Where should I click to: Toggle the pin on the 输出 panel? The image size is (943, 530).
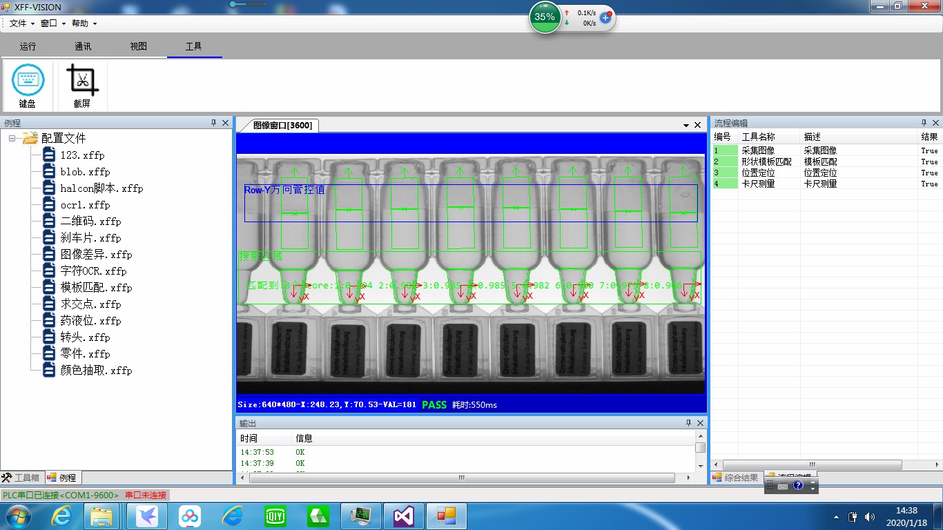[x=688, y=423]
